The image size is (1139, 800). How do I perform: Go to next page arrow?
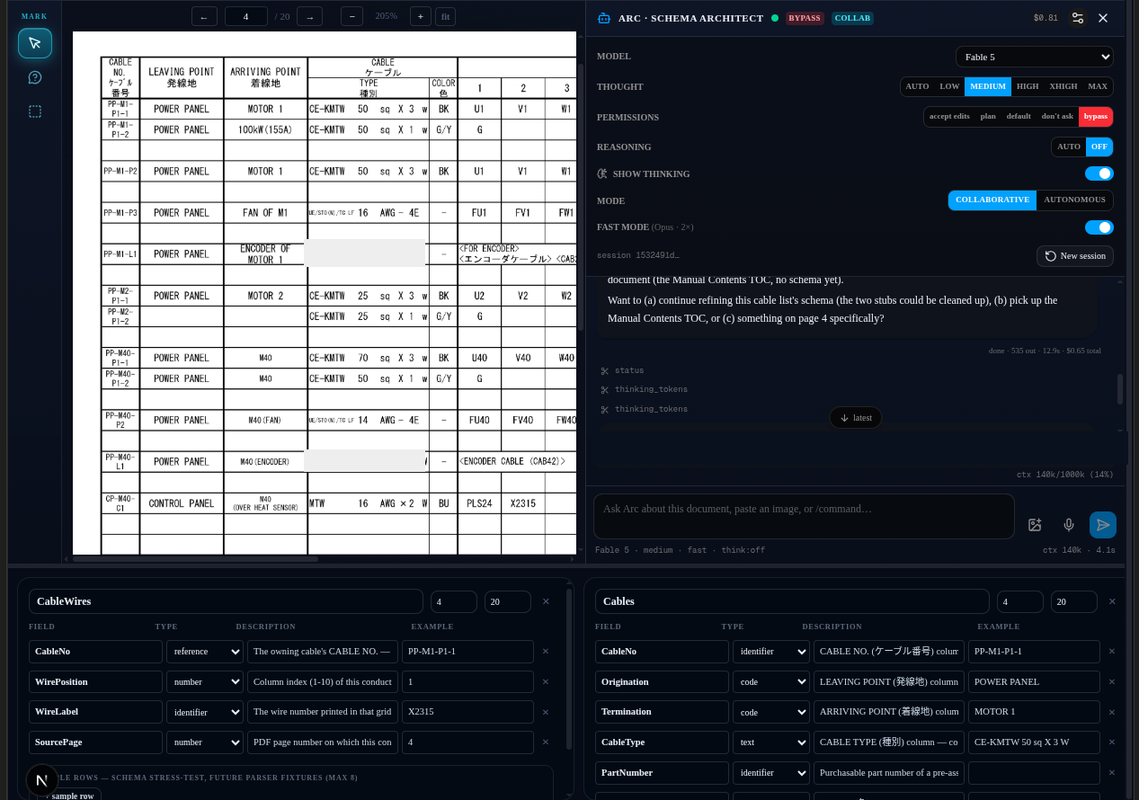coord(309,16)
